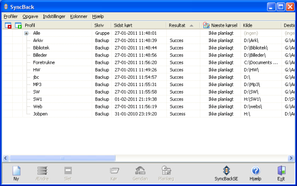This screenshot has width=297, height=186.
Task: Click the SyncBack title bar icon
Action: pos(6,7)
